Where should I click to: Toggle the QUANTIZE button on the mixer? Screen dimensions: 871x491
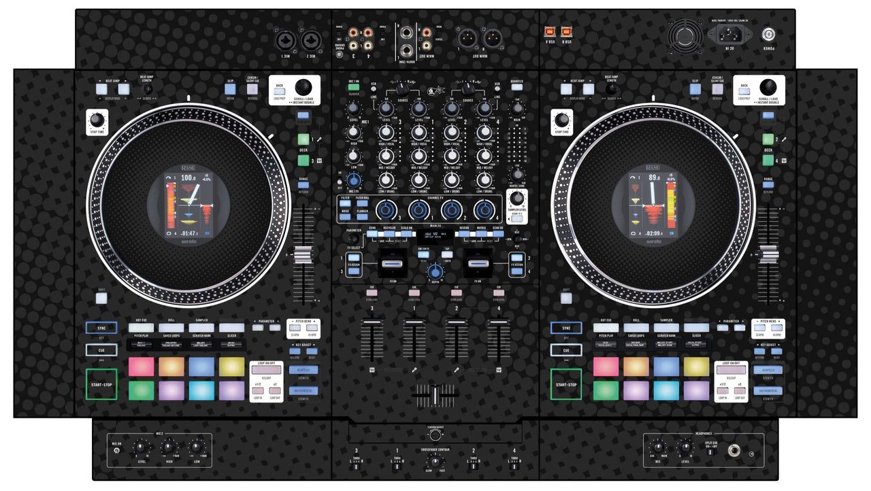(x=517, y=88)
